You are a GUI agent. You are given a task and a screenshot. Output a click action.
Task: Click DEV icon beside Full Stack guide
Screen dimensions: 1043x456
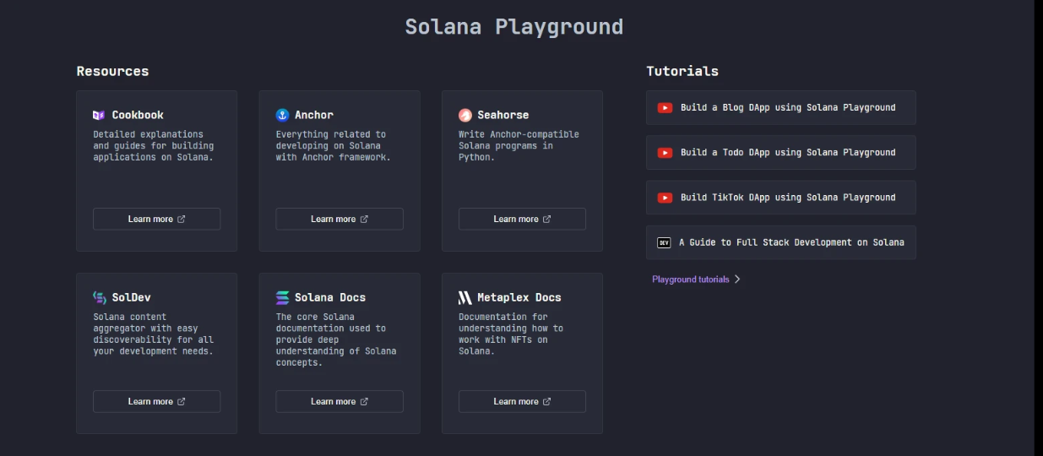point(664,242)
